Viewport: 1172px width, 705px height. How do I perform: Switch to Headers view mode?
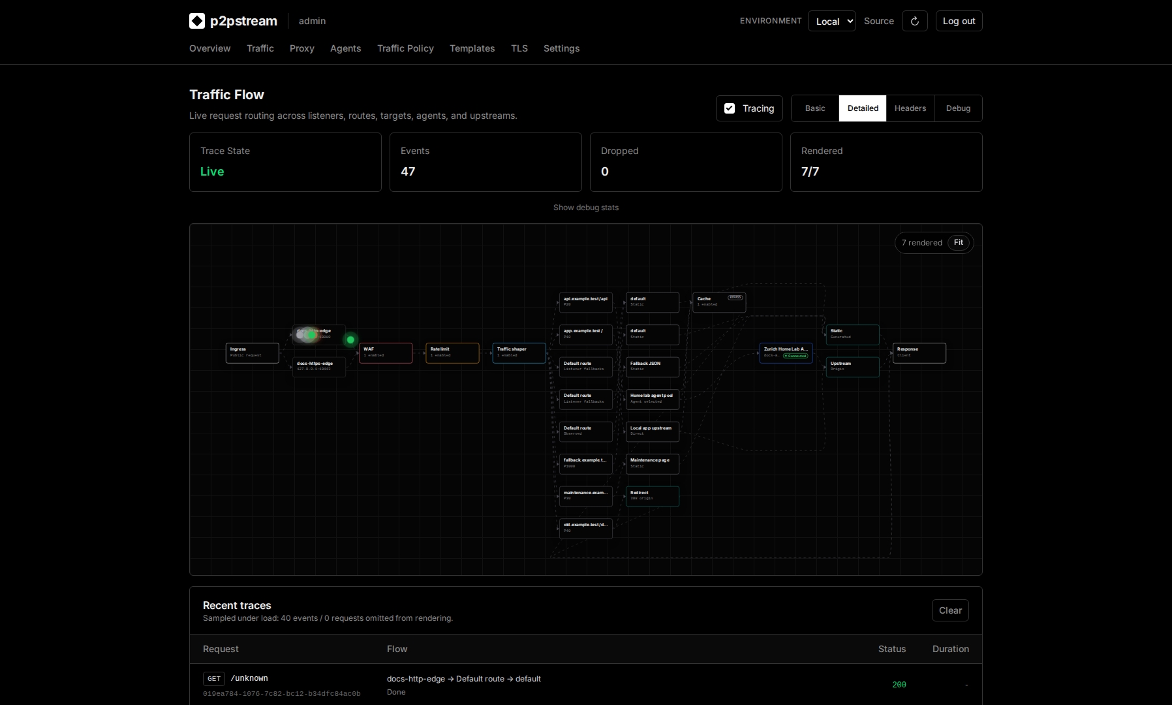click(910, 108)
